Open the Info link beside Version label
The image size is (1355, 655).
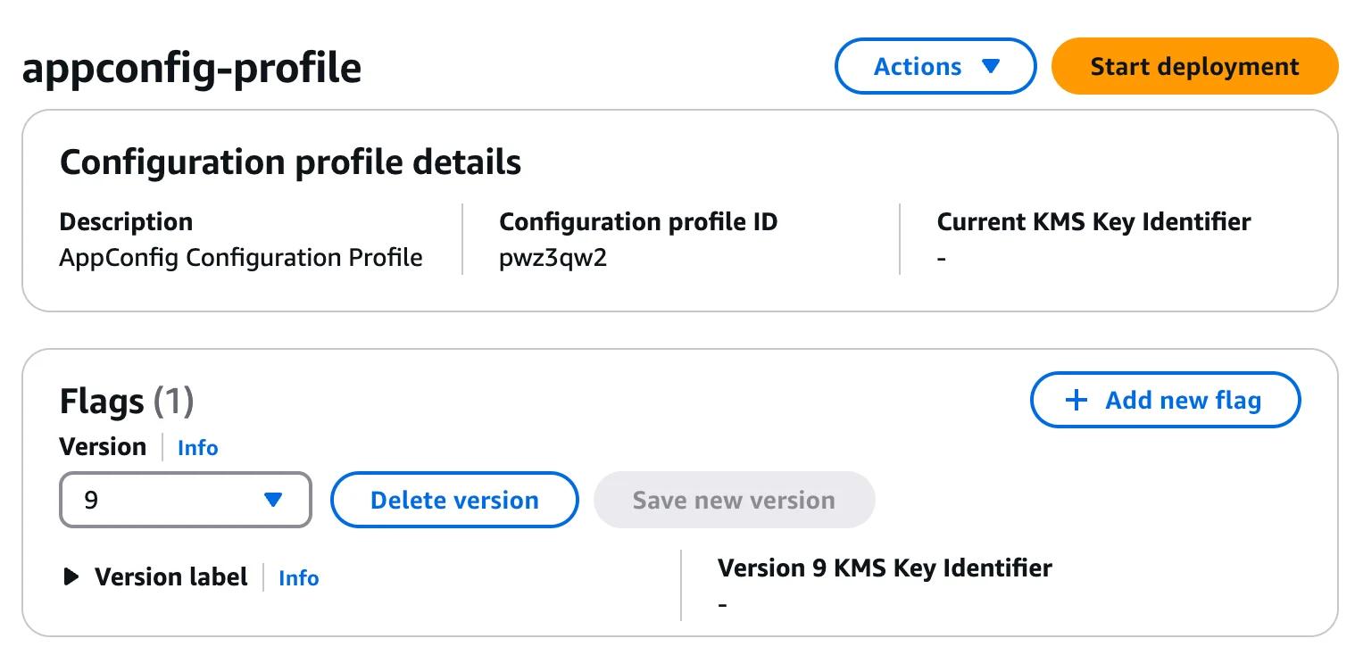[298, 578]
